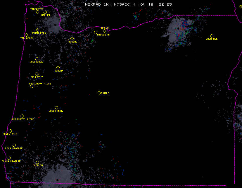The height and width of the screenshot is (188, 242).
Task: Click the Charlotte Ridge station circle marker
Action: pos(22,116)
